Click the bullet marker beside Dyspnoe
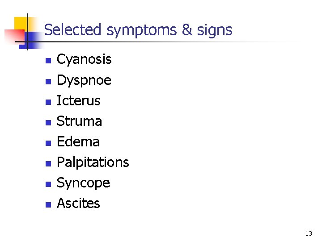Viewport: 322px width, 241px height. tap(48, 81)
